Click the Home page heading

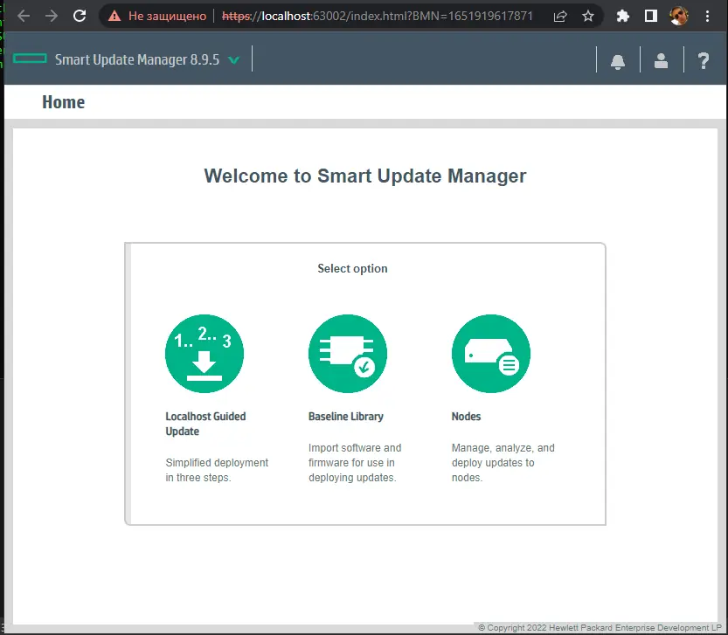[64, 102]
